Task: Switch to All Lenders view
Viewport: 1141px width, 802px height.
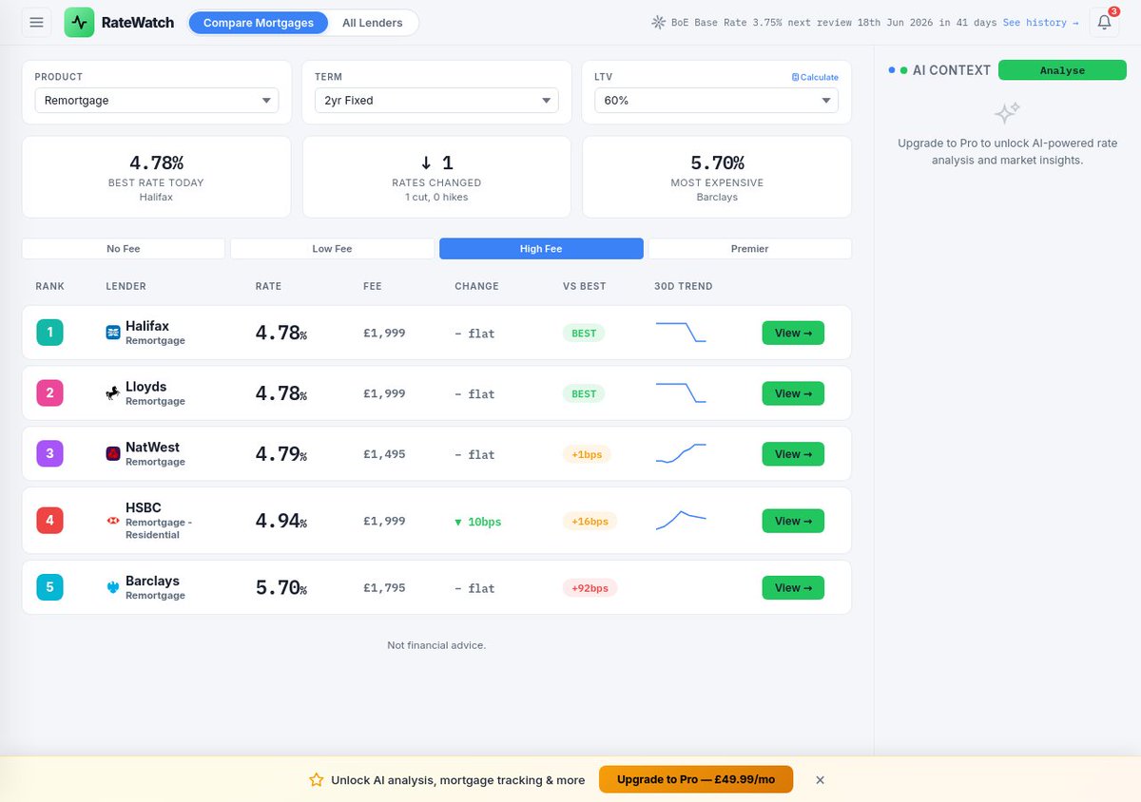Action: coord(372,22)
